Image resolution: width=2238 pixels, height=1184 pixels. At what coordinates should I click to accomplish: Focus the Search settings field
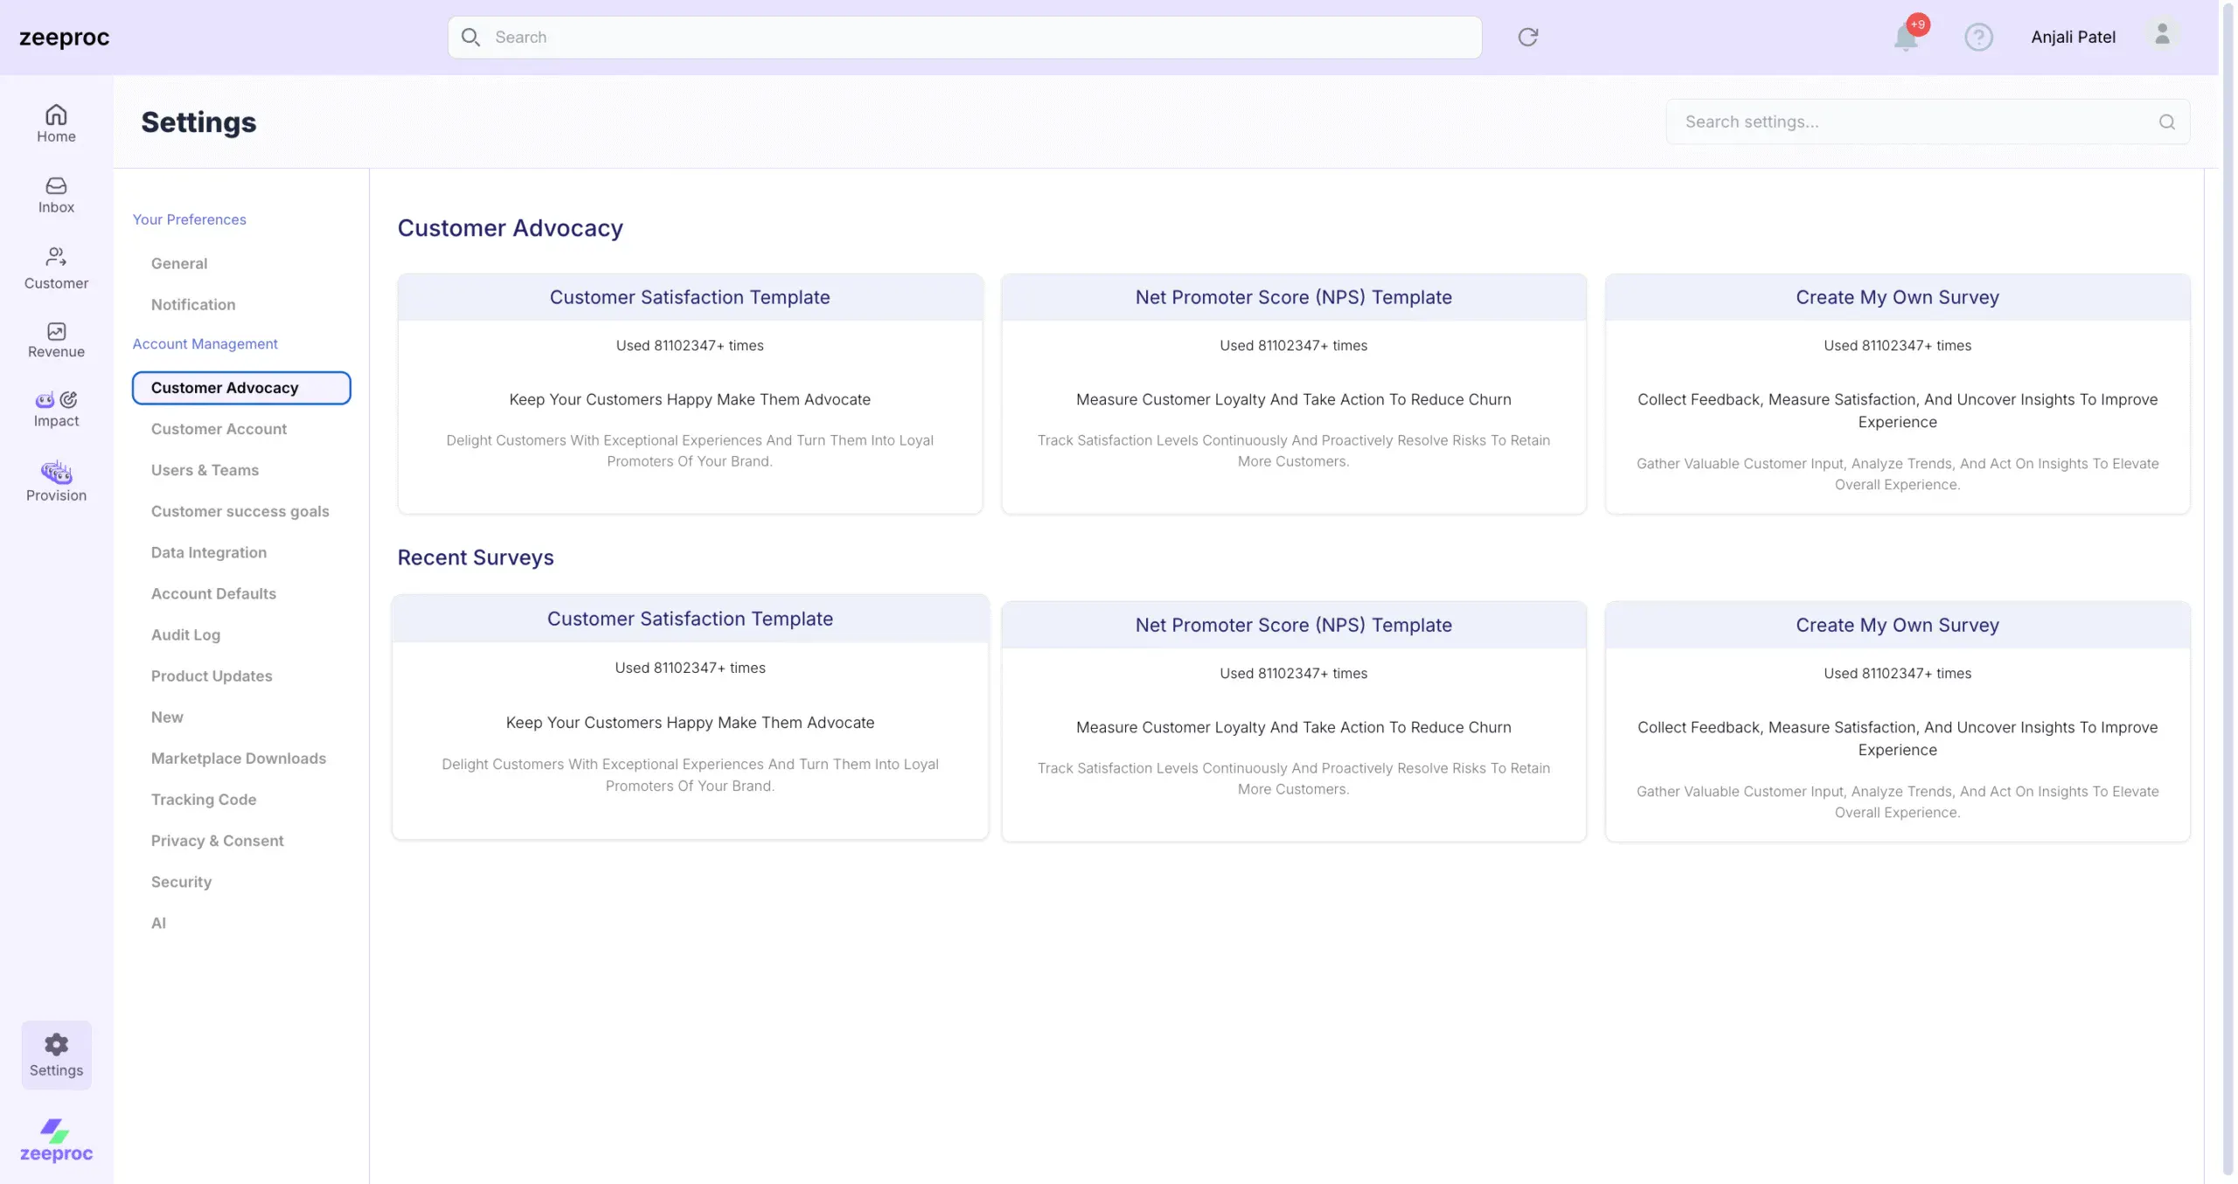(1928, 121)
